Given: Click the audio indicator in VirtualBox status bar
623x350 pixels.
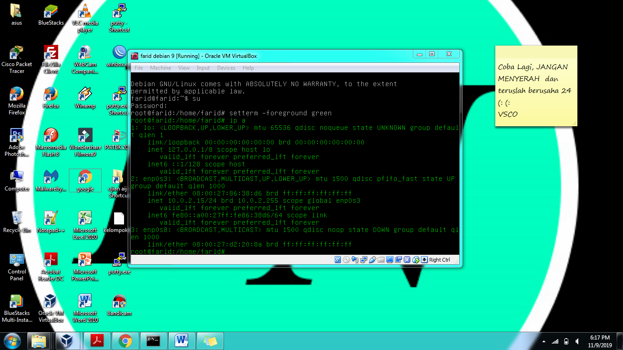Looking at the screenshot, I should click(355, 260).
